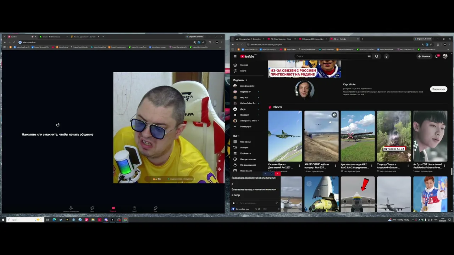Reload the rulet.tv page in the left browser

[x=14, y=42]
